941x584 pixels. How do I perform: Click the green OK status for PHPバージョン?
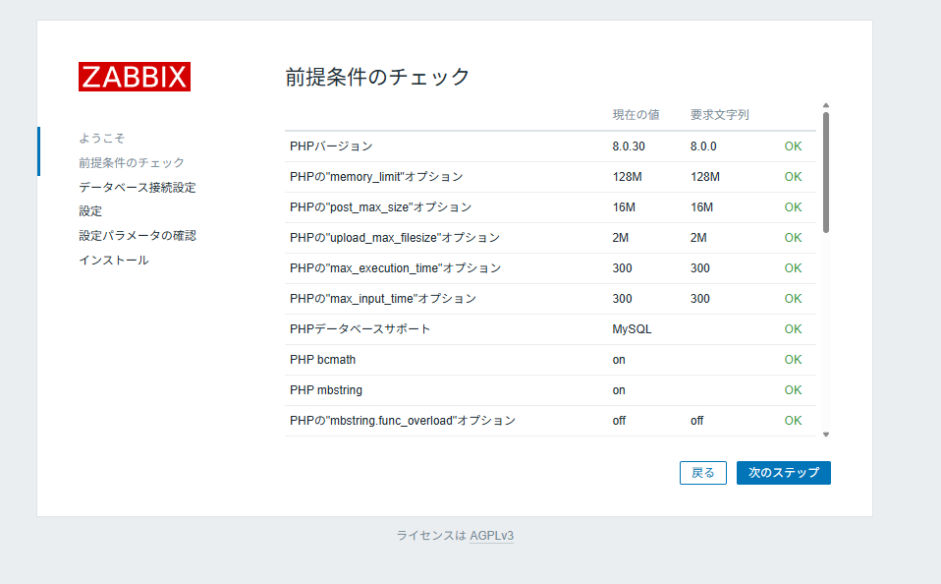[x=793, y=146]
